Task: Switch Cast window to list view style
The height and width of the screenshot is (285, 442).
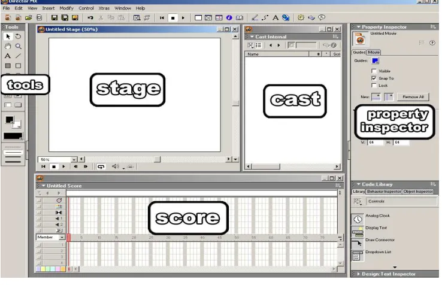Action: [259, 45]
